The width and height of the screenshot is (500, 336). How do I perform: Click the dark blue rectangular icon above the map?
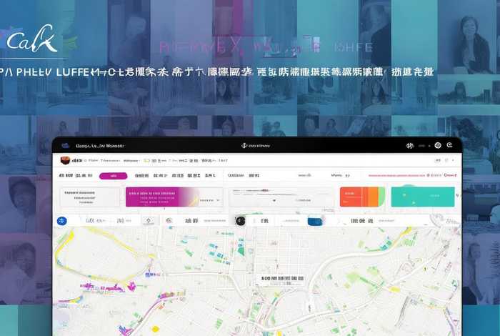click(x=314, y=221)
